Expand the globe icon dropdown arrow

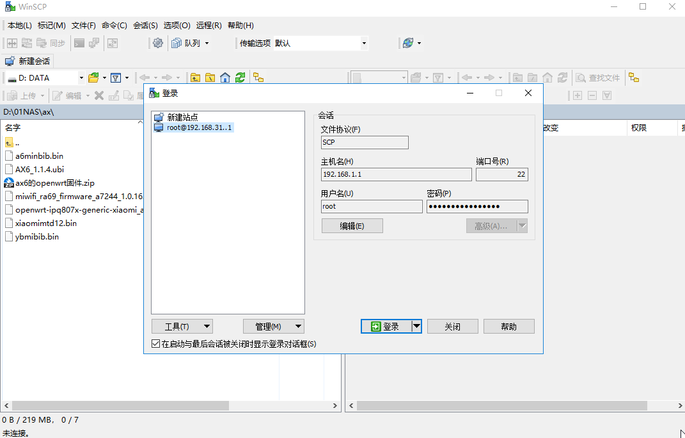coord(420,43)
